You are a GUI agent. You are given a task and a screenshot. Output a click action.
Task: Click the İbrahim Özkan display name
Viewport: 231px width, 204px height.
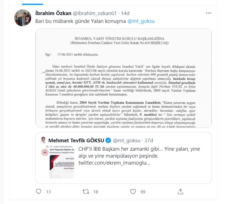[x=53, y=13]
